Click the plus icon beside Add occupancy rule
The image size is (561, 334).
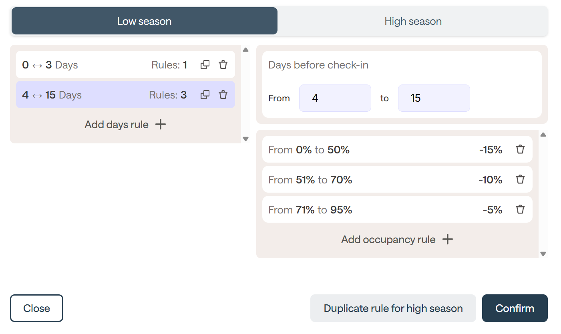coord(447,239)
